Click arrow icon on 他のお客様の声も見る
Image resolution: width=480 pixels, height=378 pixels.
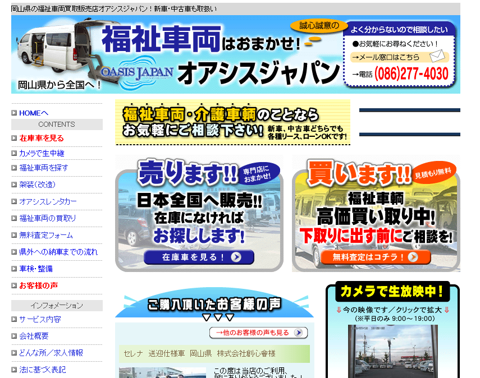pyautogui.click(x=298, y=333)
